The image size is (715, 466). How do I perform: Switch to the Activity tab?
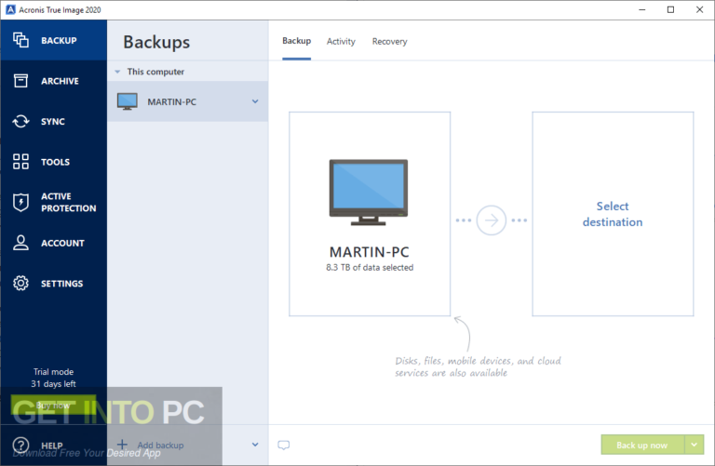pyautogui.click(x=341, y=42)
